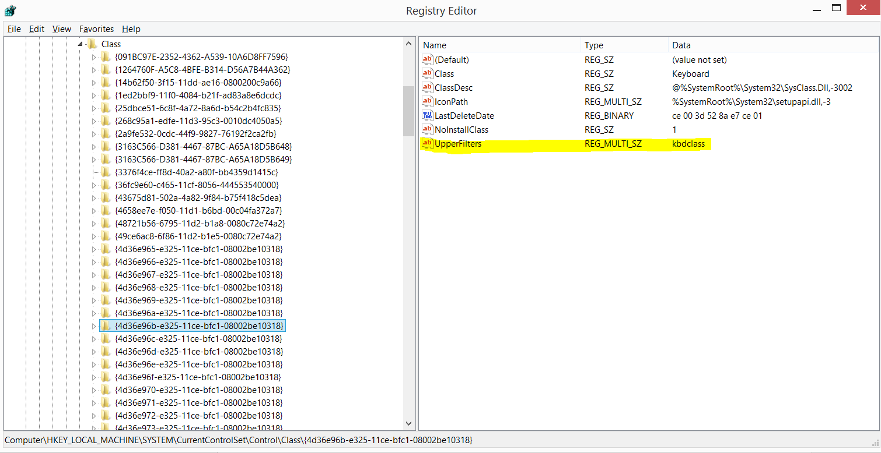Click the Registry Editor icon in title bar
This screenshot has height=453, width=881.
(x=10, y=10)
